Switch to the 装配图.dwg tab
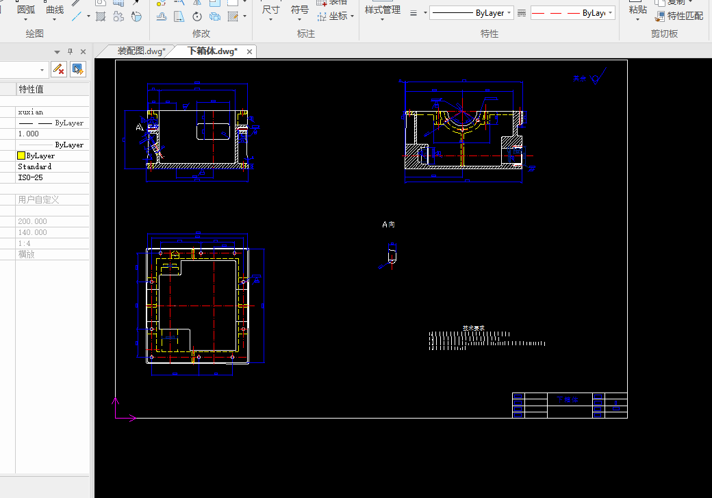This screenshot has width=712, height=498. [x=141, y=51]
